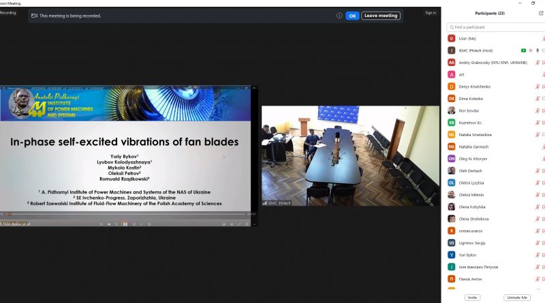This screenshot has height=303, width=545.
Task: Click the host's green video camera icon
Action: [523, 50]
